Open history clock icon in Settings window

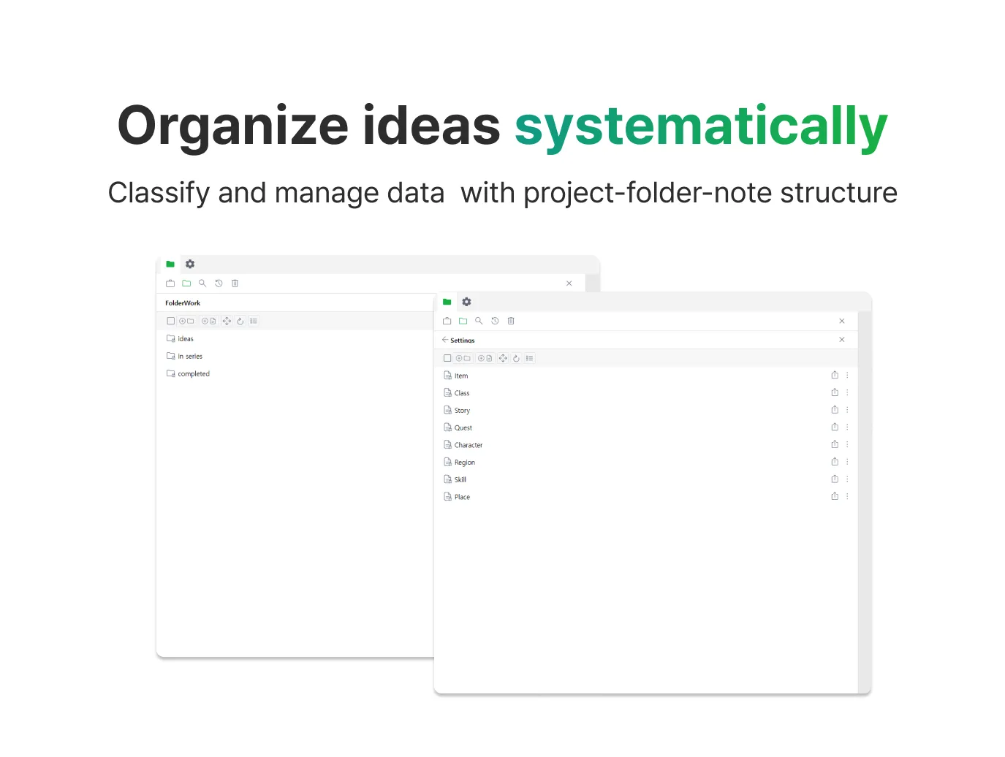495,321
